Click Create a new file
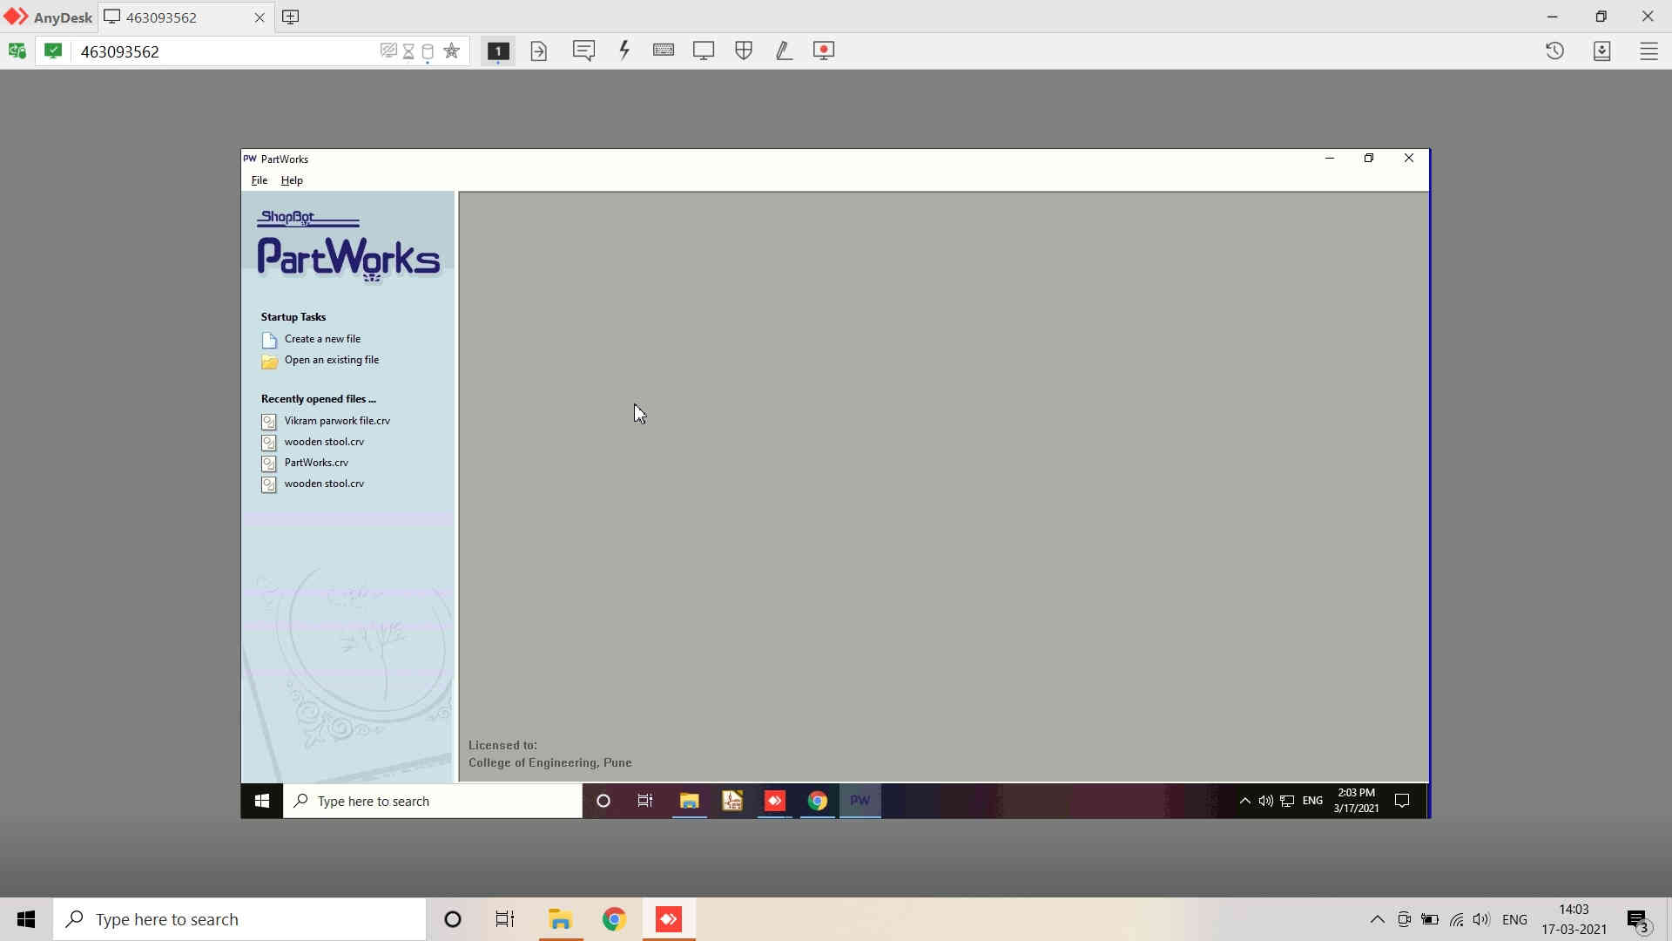This screenshot has width=1672, height=941. click(x=322, y=339)
